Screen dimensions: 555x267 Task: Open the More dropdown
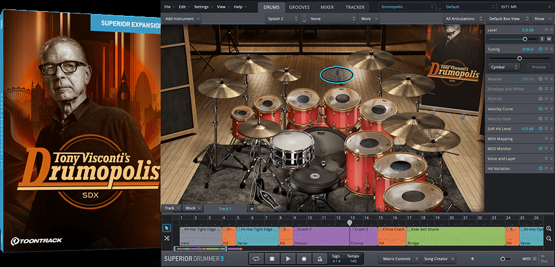point(369,19)
